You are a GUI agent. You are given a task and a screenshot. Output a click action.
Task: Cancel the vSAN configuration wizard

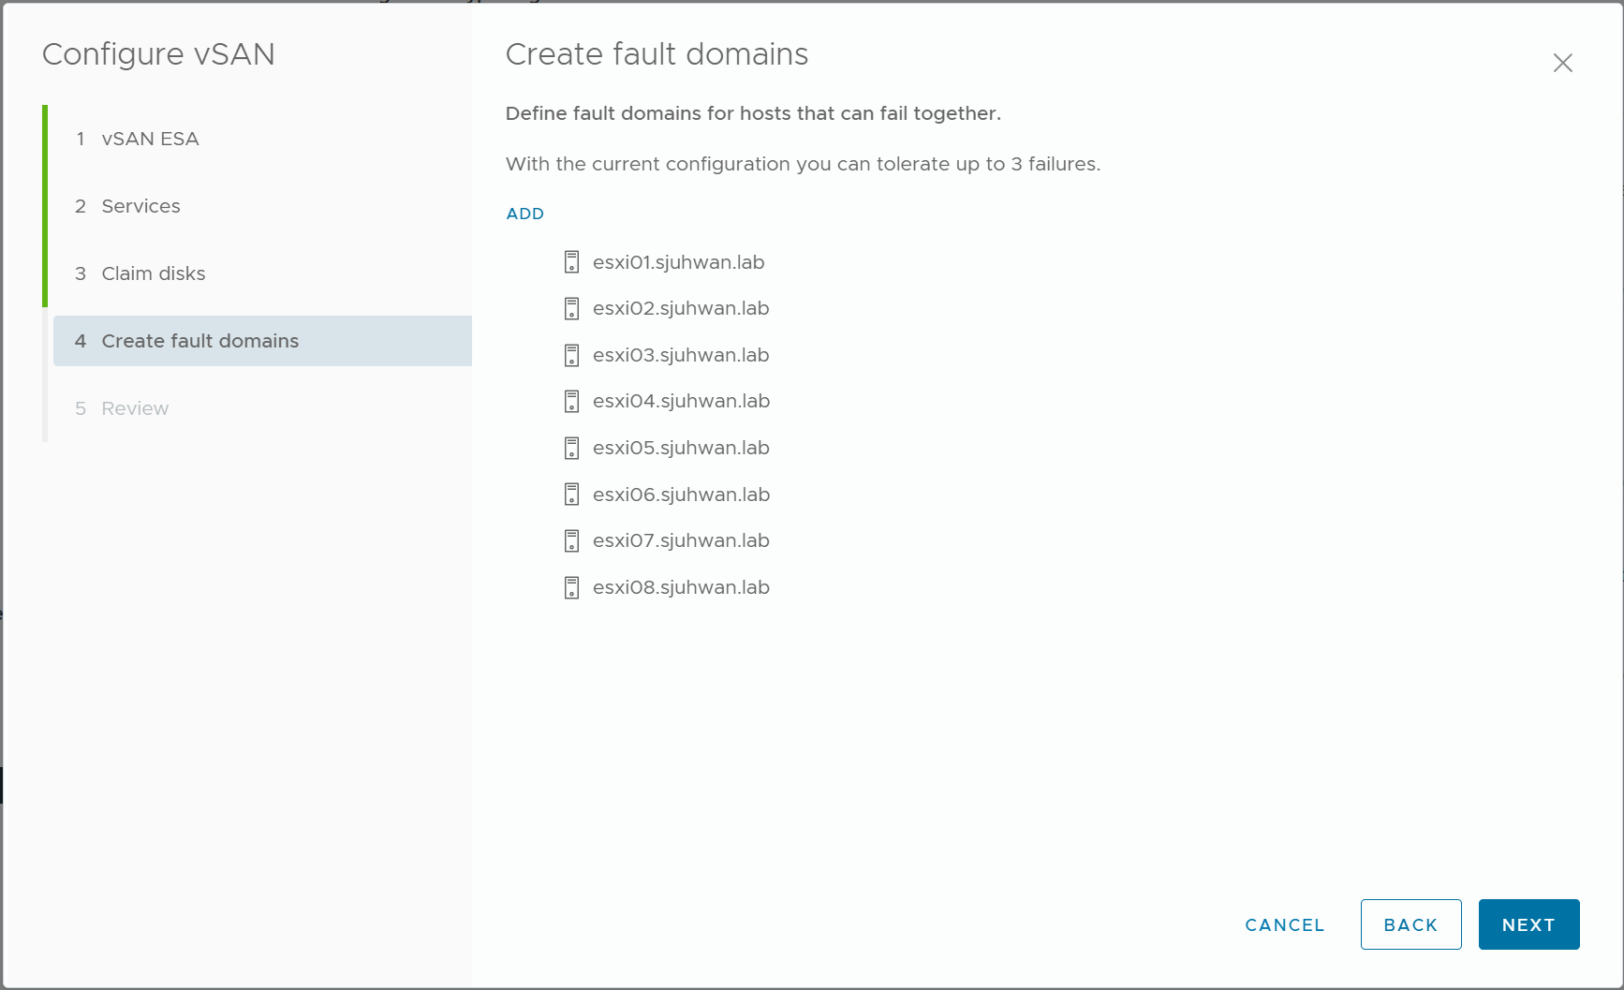[x=1284, y=924]
